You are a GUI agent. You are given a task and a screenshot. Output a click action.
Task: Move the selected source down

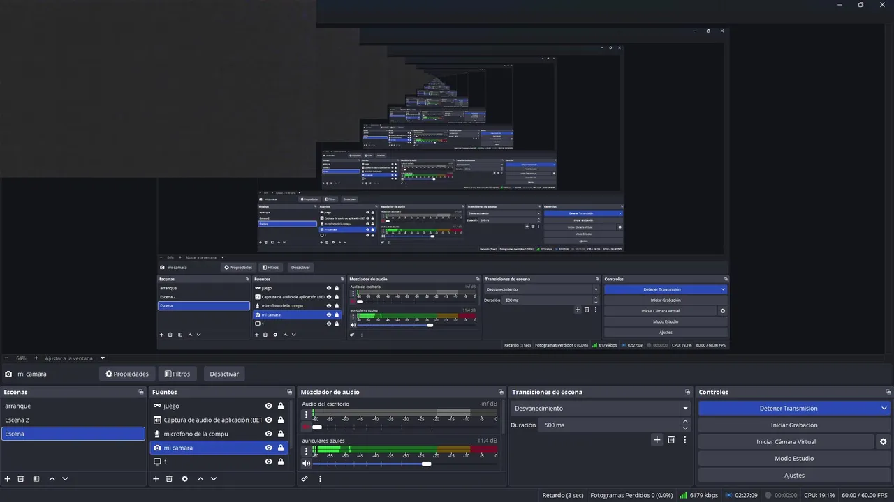coord(214,479)
